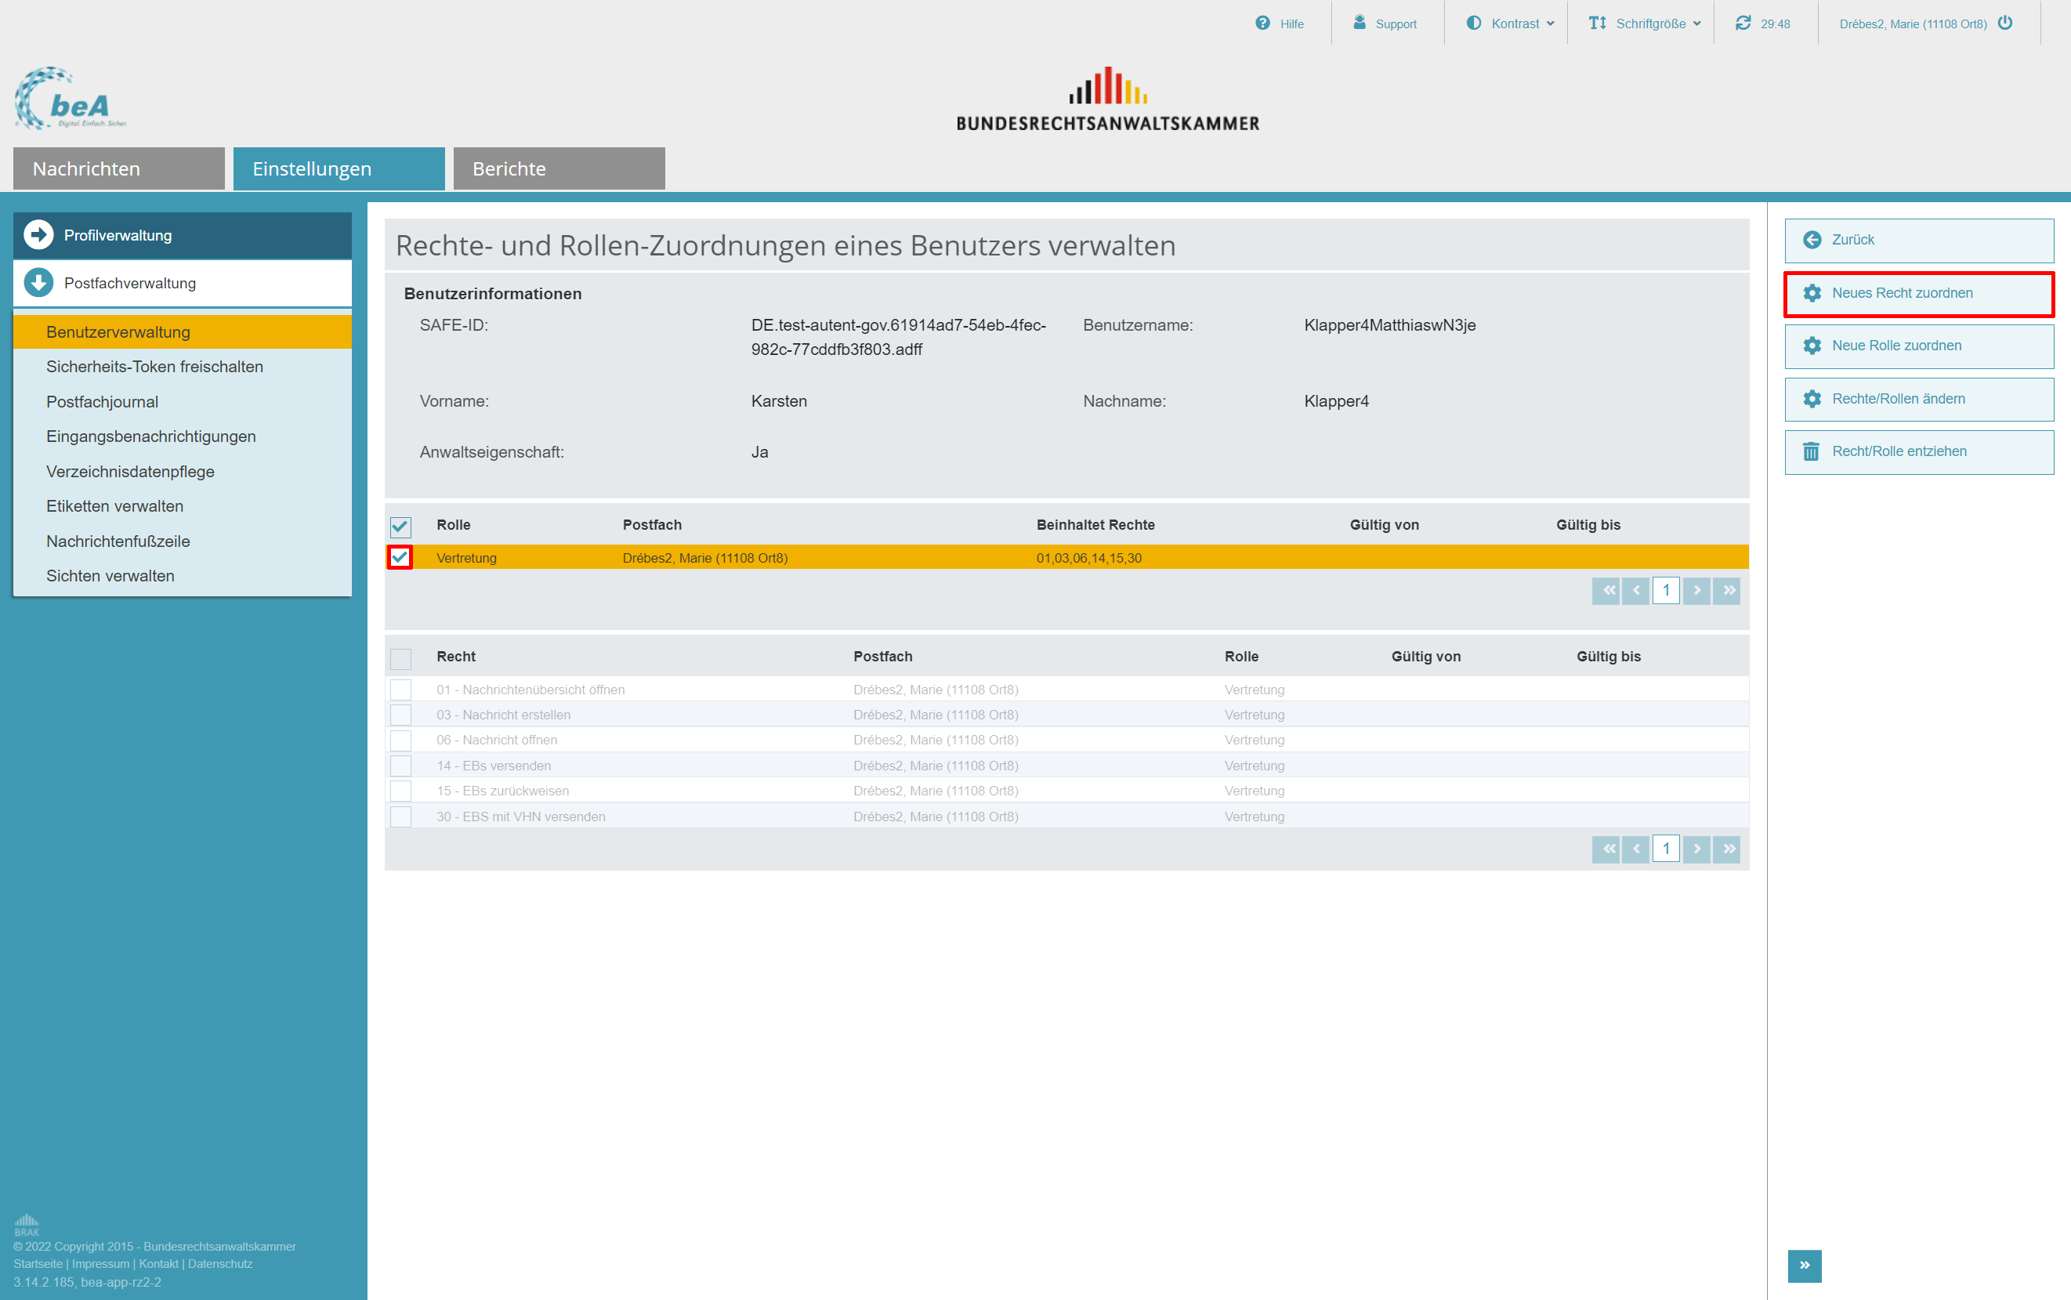The image size is (2071, 1300).
Task: Click the logout power icon
Action: point(2005,24)
